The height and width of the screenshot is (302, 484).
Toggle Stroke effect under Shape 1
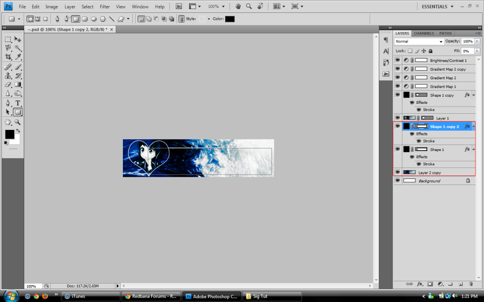(x=419, y=164)
